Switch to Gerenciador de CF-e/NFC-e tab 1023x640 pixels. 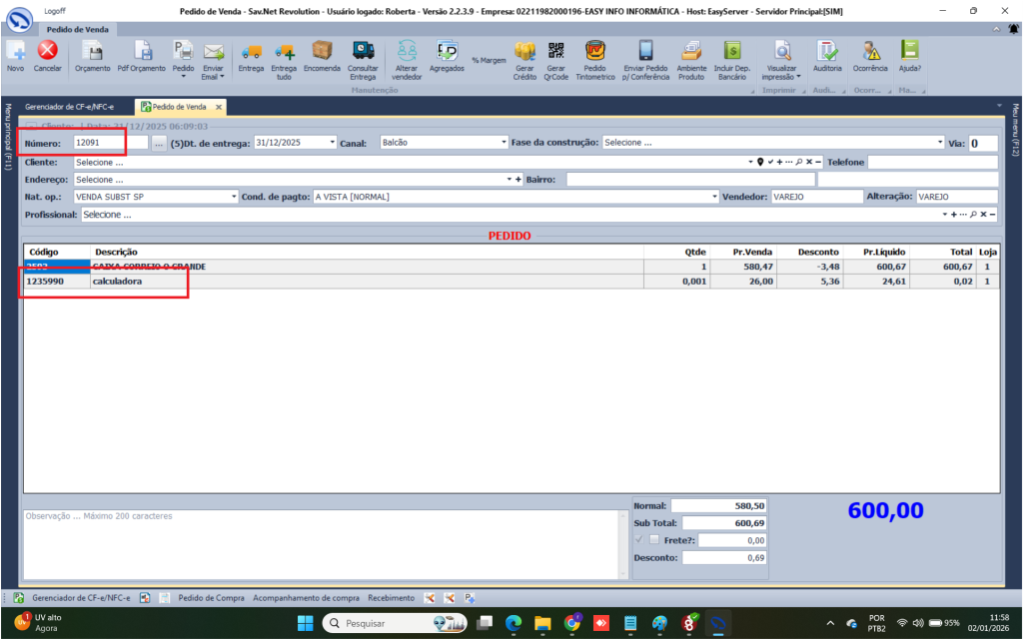(x=69, y=107)
